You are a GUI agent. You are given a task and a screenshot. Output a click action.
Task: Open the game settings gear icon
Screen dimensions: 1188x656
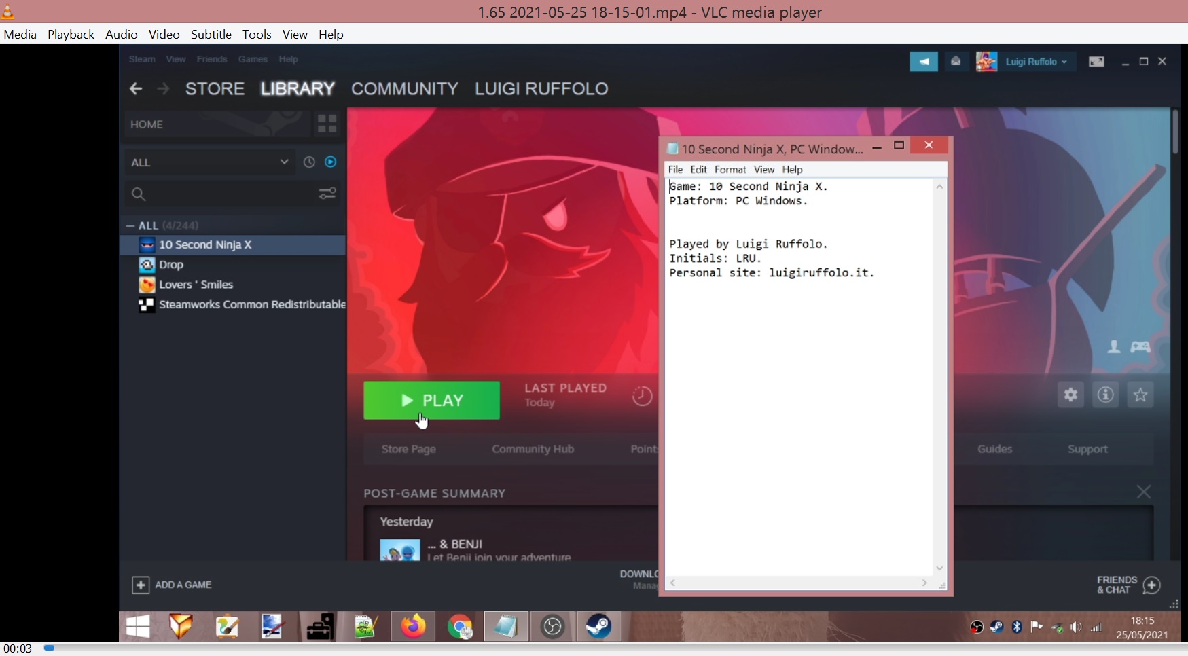(1070, 395)
